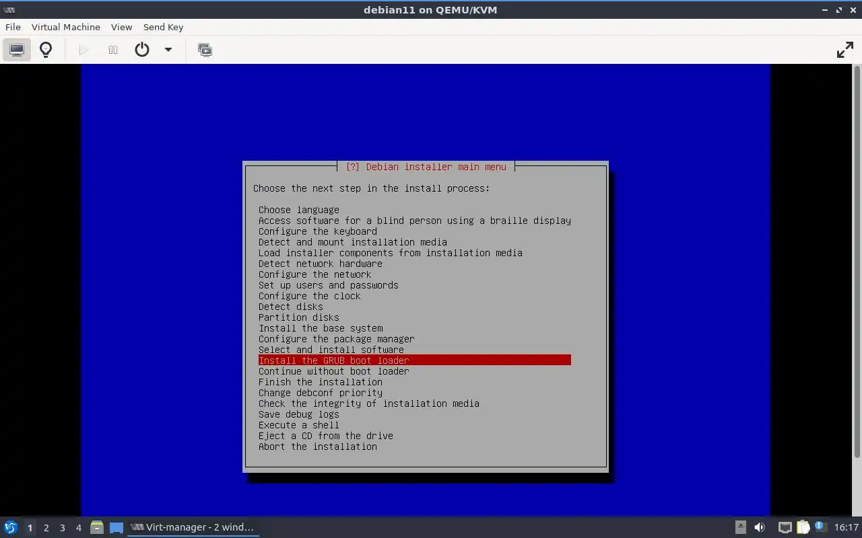Viewport: 862px width, 538px height.
Task: Show the graphical console view
Action: click(17, 50)
